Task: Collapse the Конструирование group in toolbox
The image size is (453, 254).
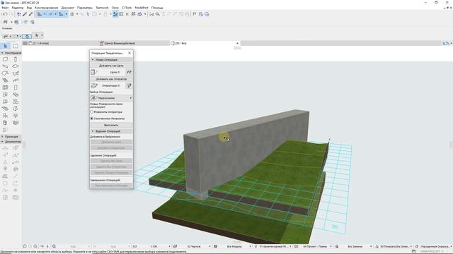Action: click(11, 53)
